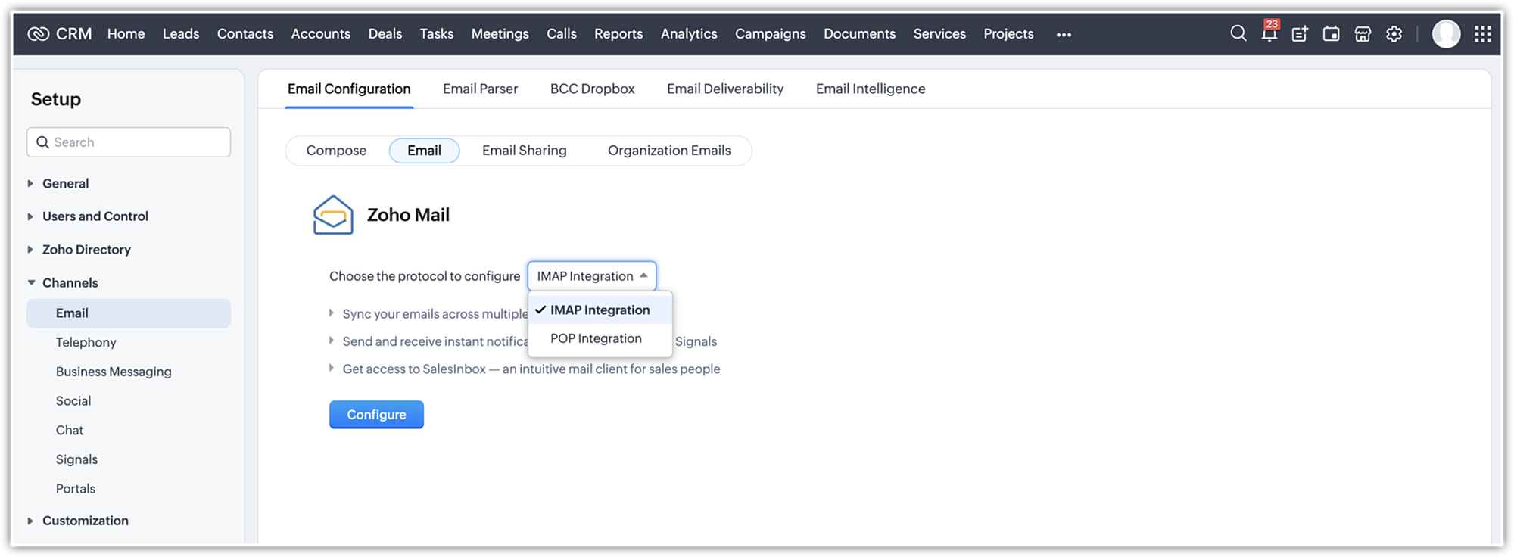1514x557 pixels.
Task: Expand 'Send and receive instant' item
Action: point(332,341)
